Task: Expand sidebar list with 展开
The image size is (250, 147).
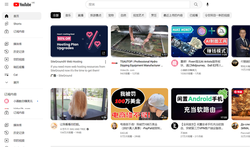Action: 16,82
